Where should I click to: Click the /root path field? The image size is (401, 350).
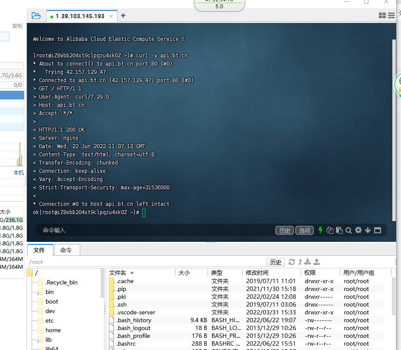click(x=146, y=262)
